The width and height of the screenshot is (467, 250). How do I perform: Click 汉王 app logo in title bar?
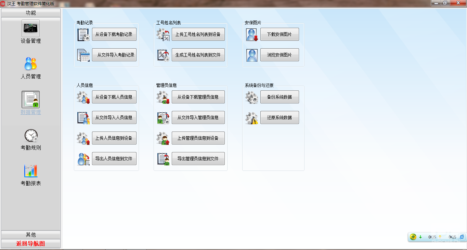pyautogui.click(x=3, y=3)
